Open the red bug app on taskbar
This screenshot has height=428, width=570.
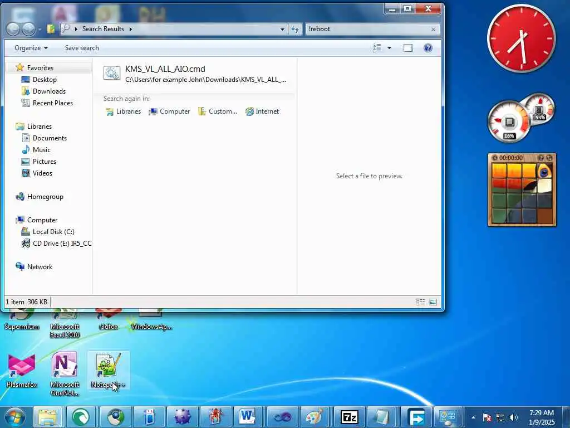pyautogui.click(x=215, y=417)
